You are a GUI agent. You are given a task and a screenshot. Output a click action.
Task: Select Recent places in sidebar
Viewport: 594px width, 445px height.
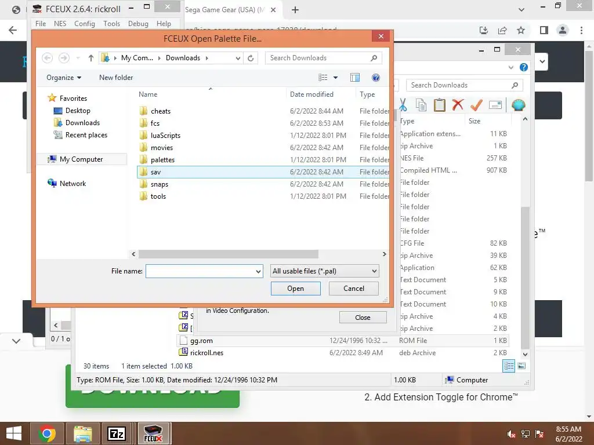pyautogui.click(x=86, y=134)
